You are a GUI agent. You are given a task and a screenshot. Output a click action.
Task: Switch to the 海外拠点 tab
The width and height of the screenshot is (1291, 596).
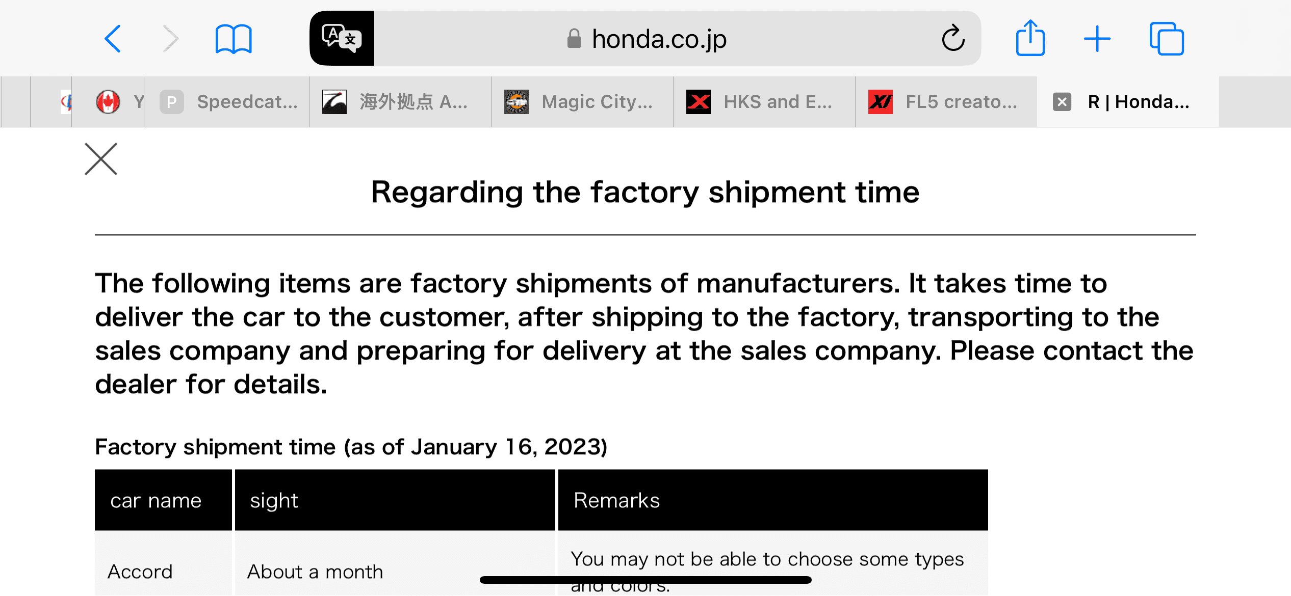[x=400, y=101]
